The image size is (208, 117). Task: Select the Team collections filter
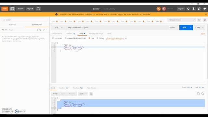[x=11, y=30]
